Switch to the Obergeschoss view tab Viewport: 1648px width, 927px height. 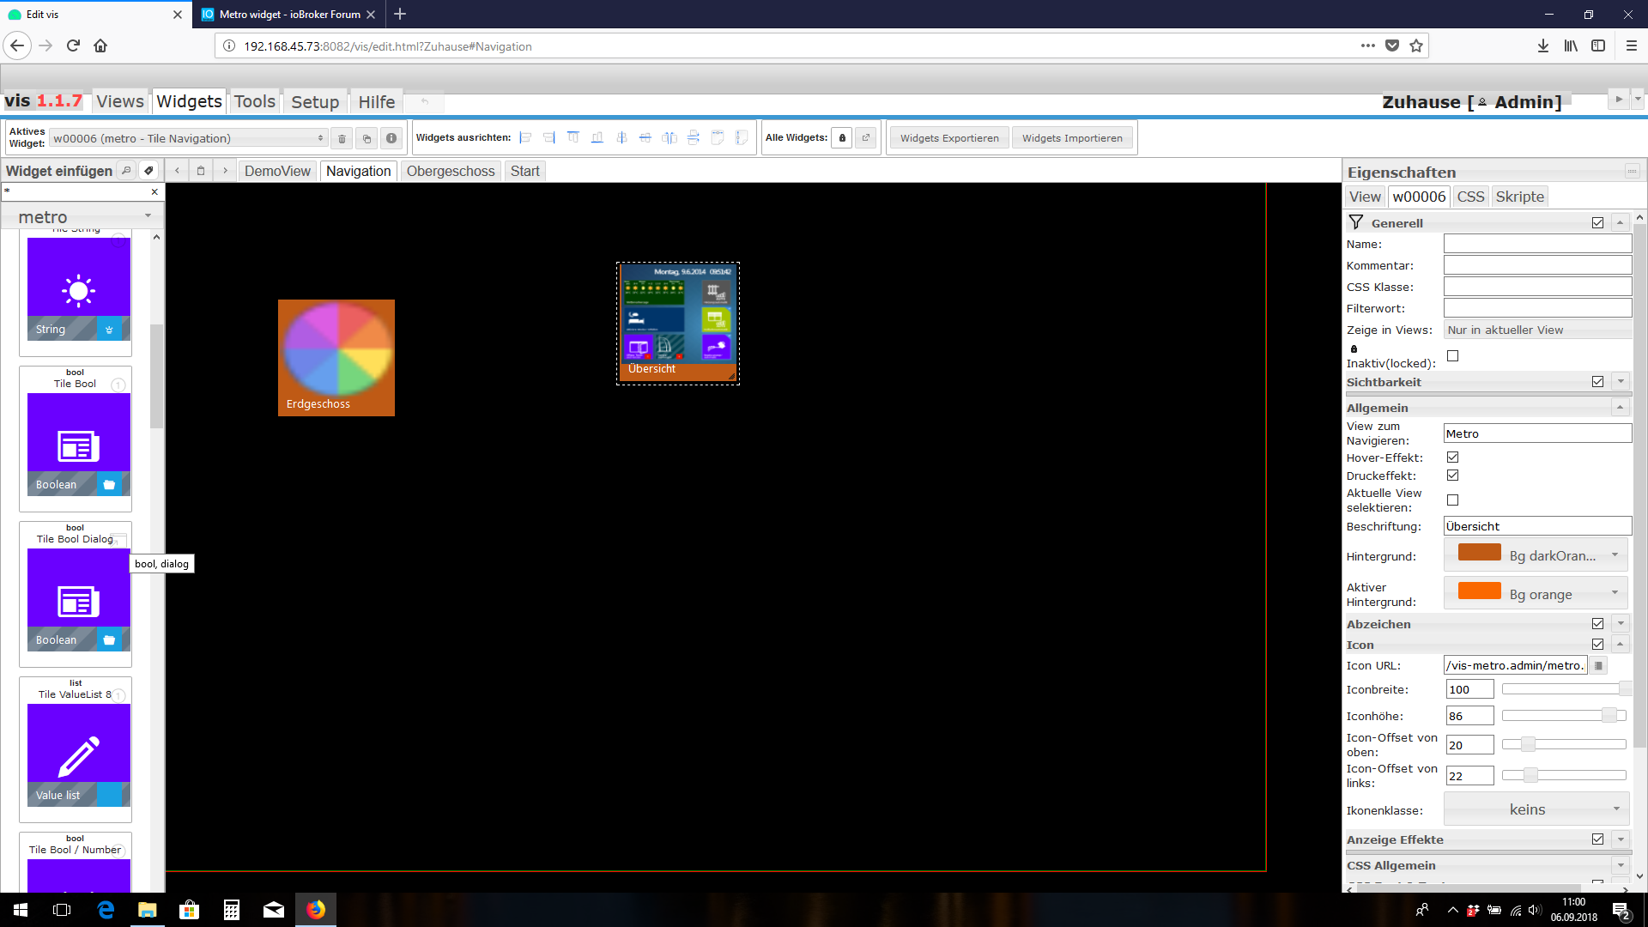(x=451, y=171)
